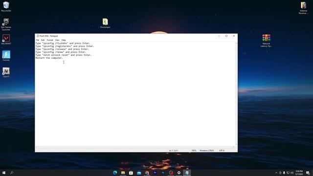This screenshot has height=176, width=313.
Task: Click the vertical scrollbar up arrow
Action: tap(236, 43)
